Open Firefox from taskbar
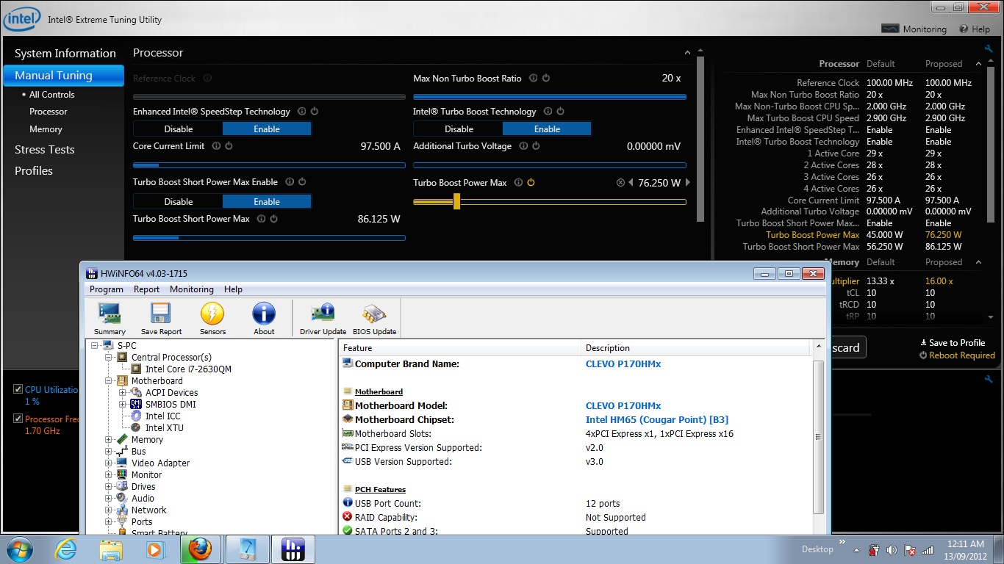 point(200,549)
